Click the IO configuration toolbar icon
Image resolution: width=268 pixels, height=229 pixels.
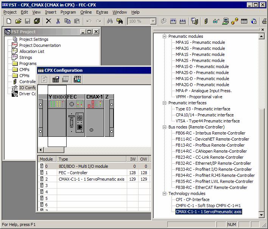pos(244,21)
